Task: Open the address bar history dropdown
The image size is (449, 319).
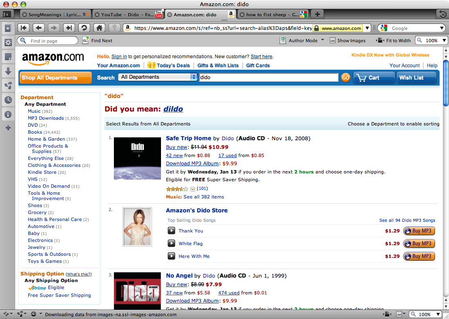Action: [x=367, y=28]
